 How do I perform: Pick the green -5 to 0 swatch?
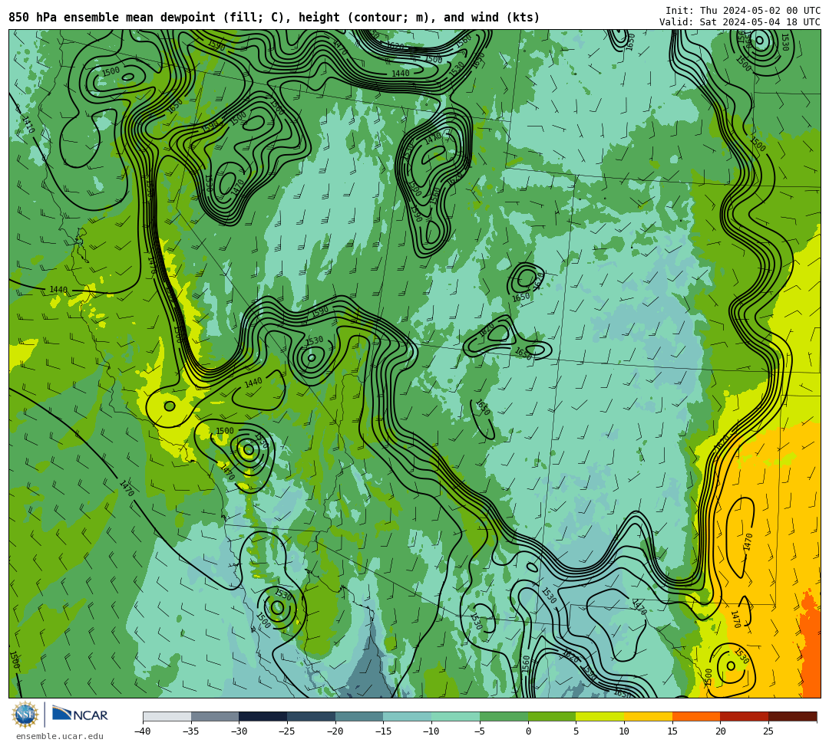tap(504, 716)
